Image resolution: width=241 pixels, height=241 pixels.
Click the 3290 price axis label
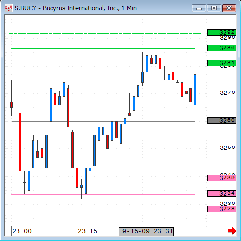[x=227, y=38]
